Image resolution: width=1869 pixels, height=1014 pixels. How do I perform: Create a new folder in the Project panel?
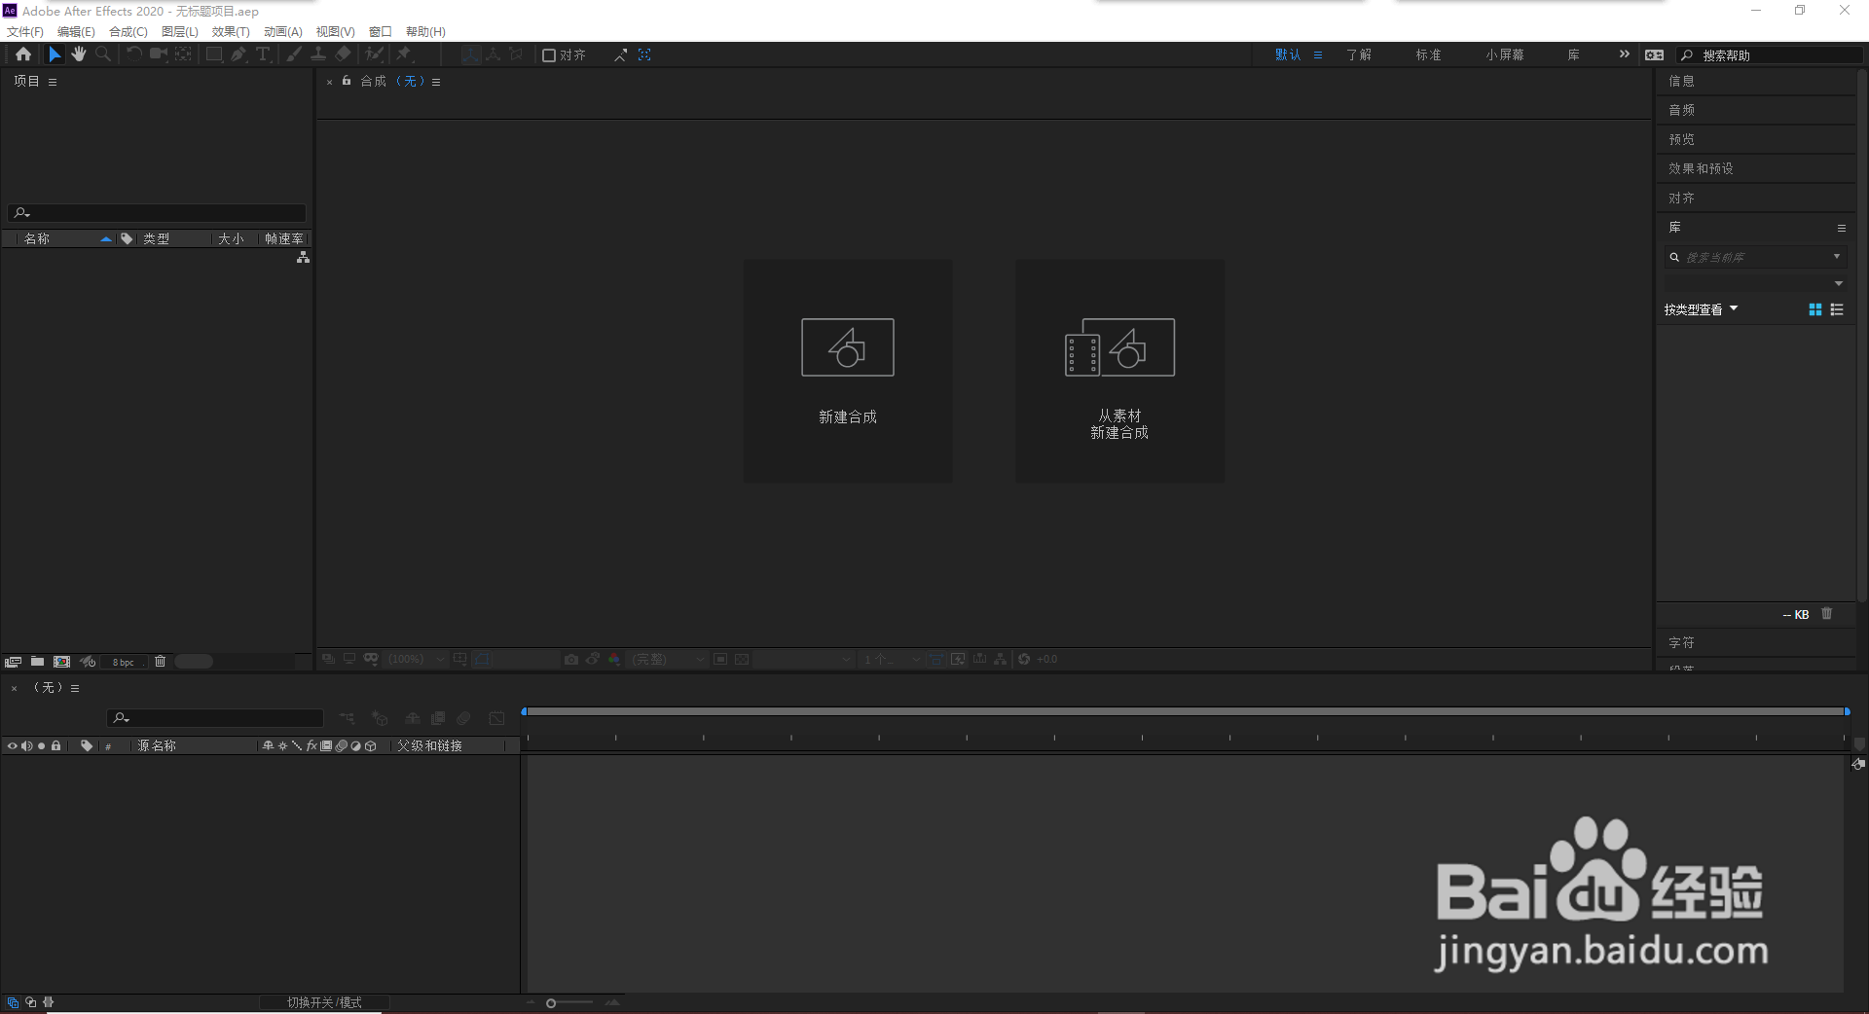pyautogui.click(x=37, y=661)
